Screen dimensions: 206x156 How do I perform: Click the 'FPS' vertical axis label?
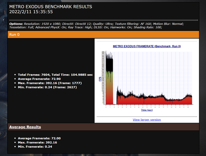pyautogui.click(x=100, y=79)
